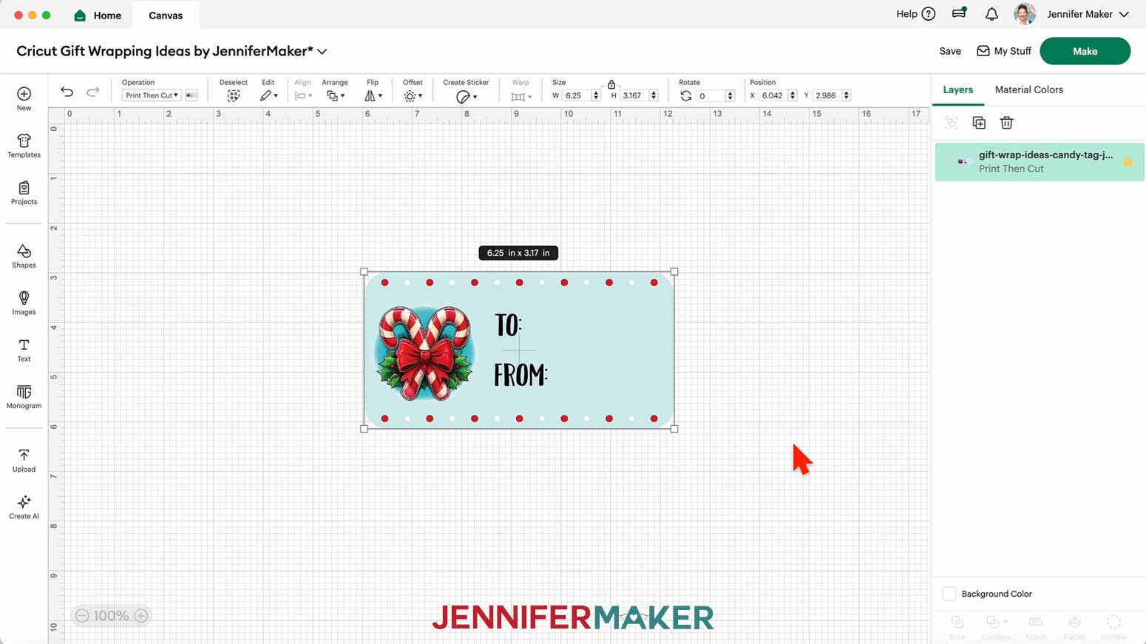Open the Offset dropdown

click(413, 96)
